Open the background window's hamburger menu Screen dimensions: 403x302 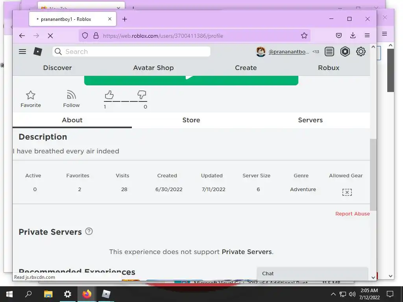[x=385, y=34]
